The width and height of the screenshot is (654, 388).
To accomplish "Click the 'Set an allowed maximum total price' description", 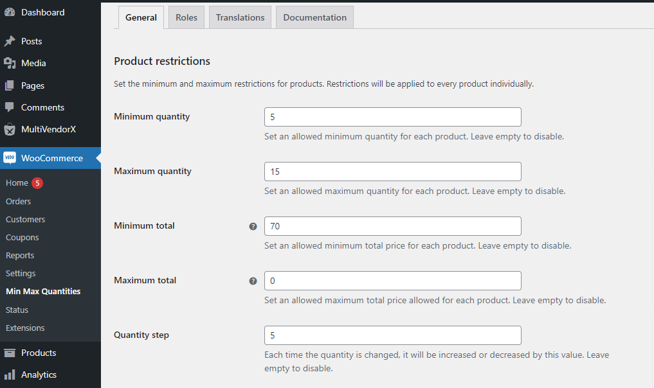I will [435, 301].
